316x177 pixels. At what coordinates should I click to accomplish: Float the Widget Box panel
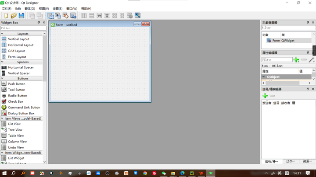[39, 22]
